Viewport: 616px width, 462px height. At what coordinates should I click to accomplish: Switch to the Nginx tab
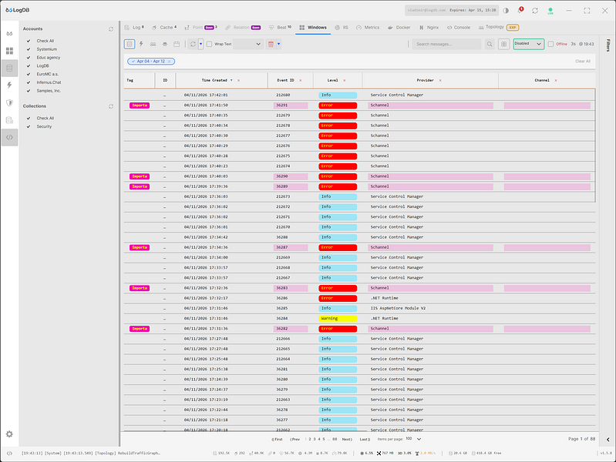click(429, 28)
